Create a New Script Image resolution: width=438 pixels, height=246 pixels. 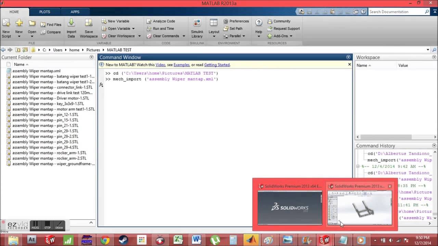pos(6,28)
